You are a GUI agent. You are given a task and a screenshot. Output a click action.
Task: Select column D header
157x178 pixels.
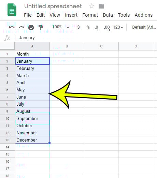(x=136, y=46)
